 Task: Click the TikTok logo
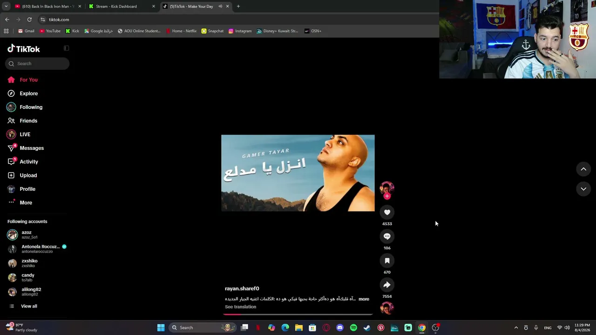point(24,49)
